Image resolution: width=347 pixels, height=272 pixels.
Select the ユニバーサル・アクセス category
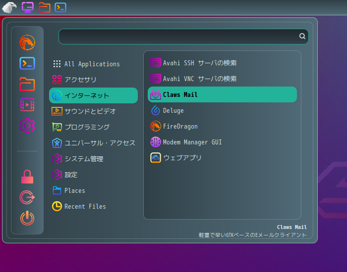(x=93, y=143)
